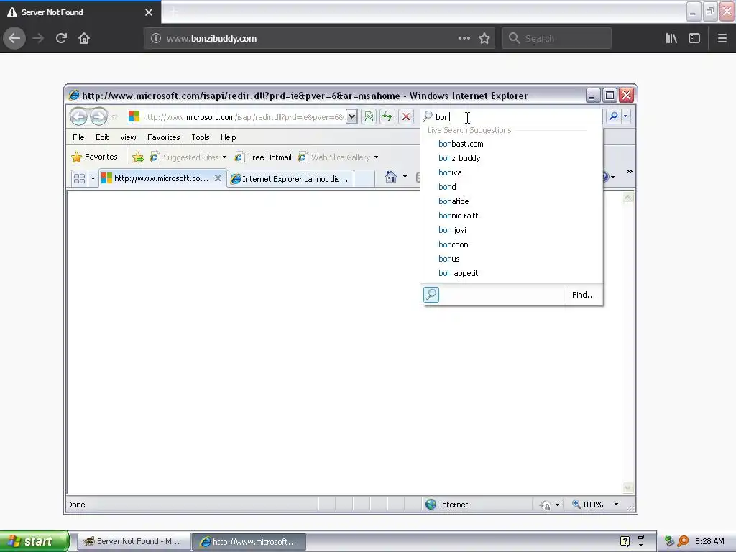Click IE scrollbar up arrow

(x=627, y=198)
